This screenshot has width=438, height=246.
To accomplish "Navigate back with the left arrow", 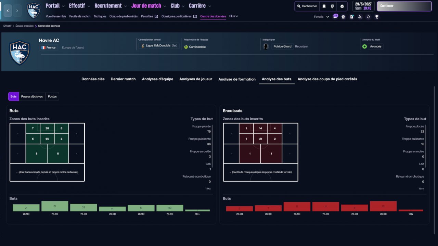I will (8, 11).
